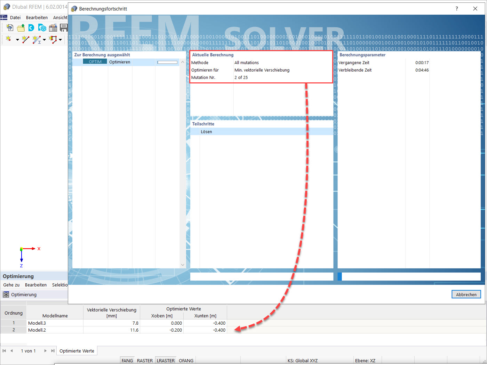Select Xoben cell with 0.000
The width and height of the screenshot is (487, 365).
point(162,323)
